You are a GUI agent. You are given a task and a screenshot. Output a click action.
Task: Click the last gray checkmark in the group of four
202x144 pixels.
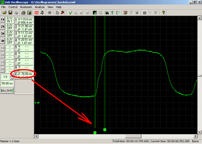click(88, 13)
